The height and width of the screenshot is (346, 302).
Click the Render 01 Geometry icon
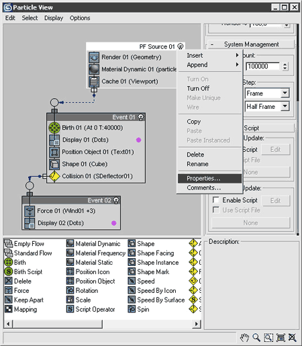click(94, 57)
